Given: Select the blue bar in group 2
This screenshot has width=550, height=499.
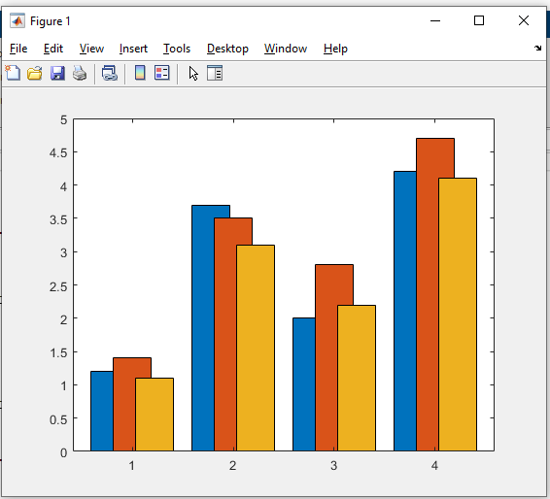Looking at the screenshot, I should (x=203, y=328).
